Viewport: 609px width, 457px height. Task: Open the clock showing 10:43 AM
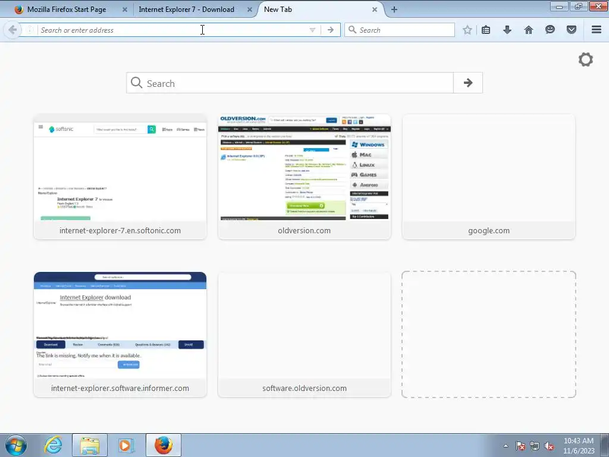click(x=579, y=446)
